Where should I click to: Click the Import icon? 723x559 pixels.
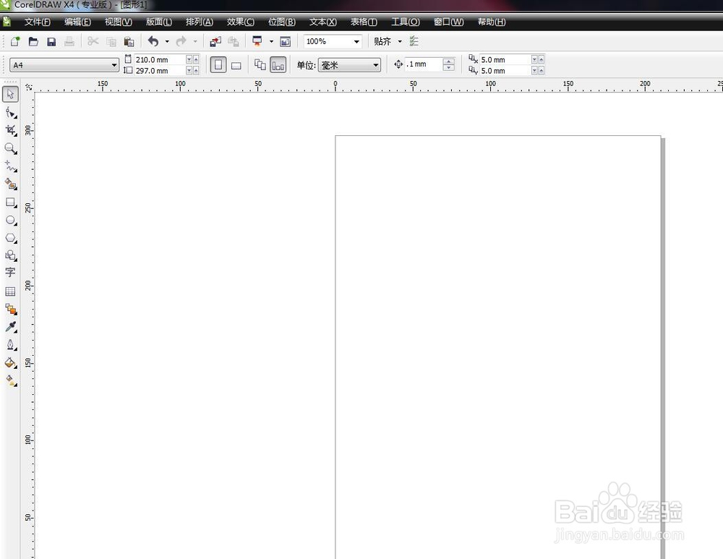click(215, 41)
